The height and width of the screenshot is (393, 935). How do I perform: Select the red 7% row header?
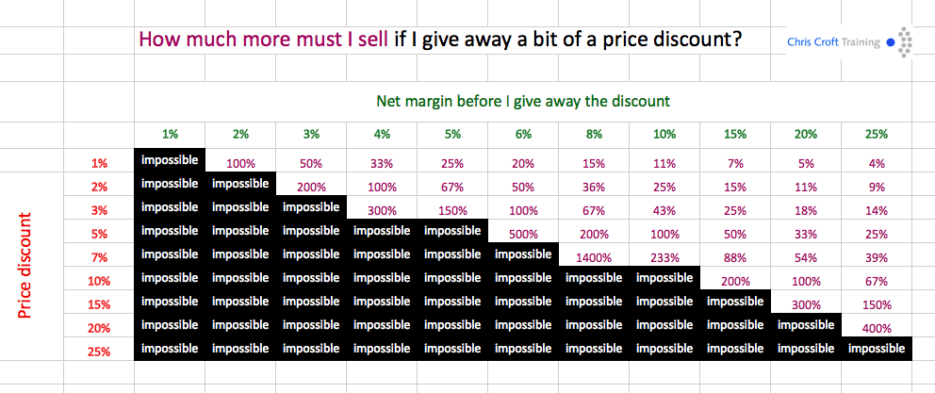tap(99, 256)
